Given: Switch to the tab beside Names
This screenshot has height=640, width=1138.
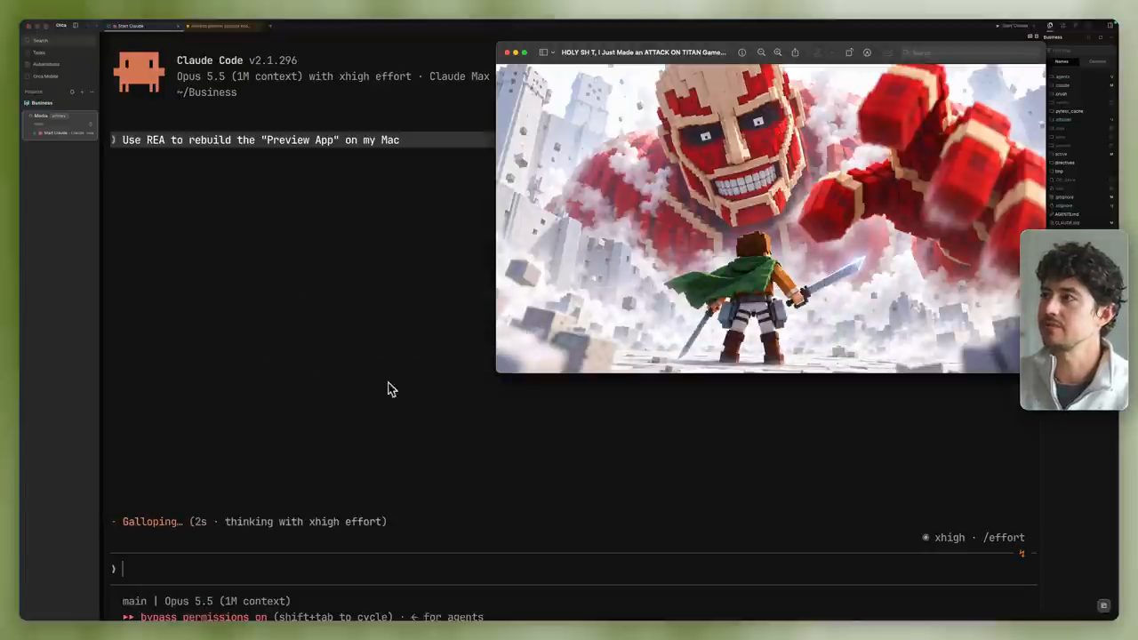Looking at the screenshot, I should click(x=1097, y=61).
